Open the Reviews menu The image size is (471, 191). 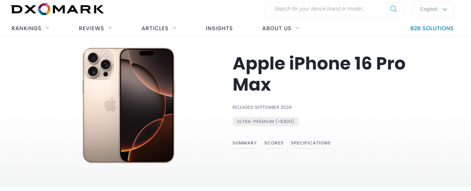pyautogui.click(x=91, y=28)
